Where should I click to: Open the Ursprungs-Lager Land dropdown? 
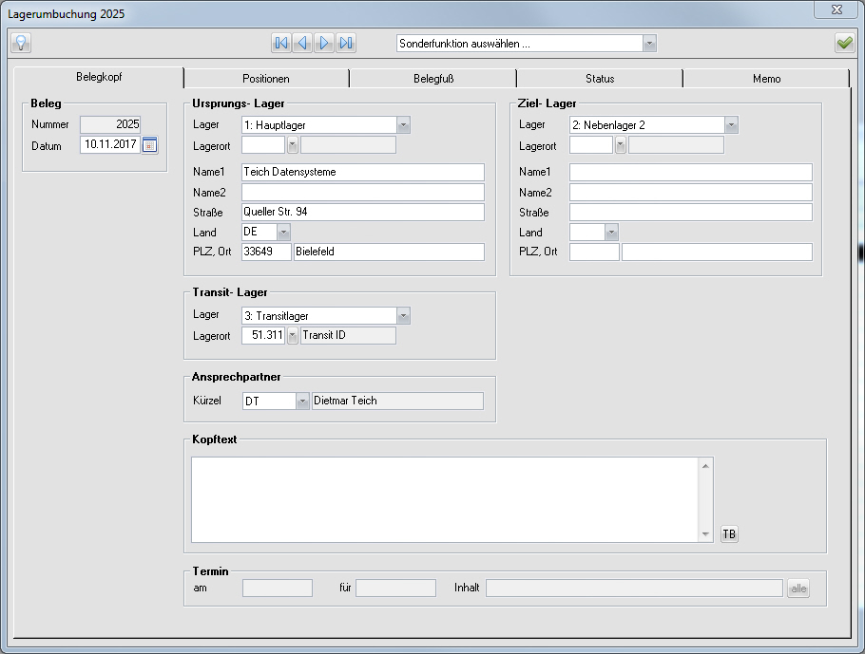[x=283, y=232]
